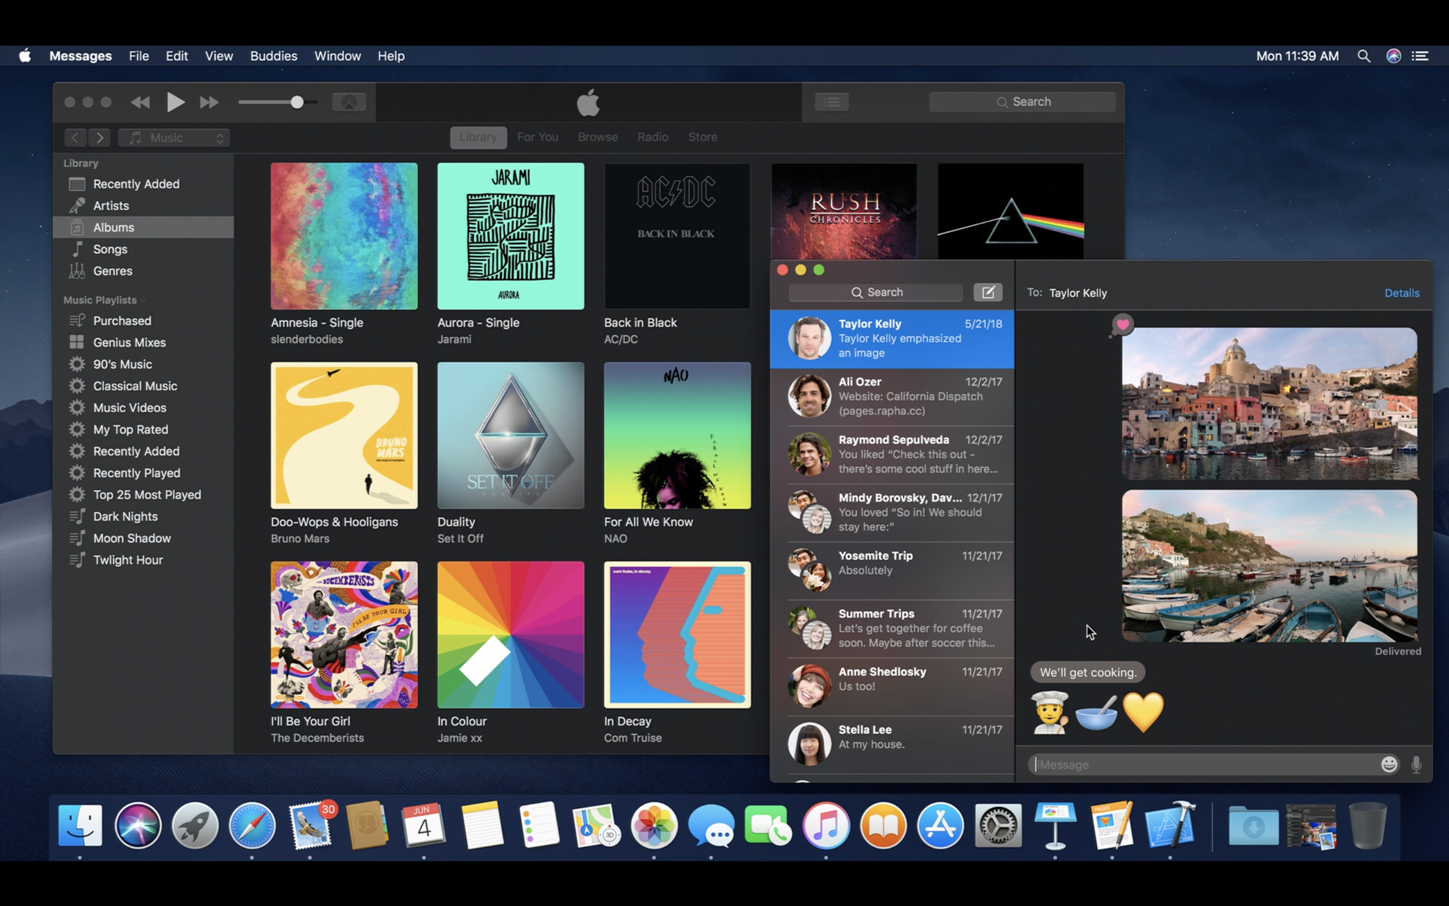This screenshot has height=906, width=1449.
Task: Click the fast-forward next track icon
Action: point(209,103)
